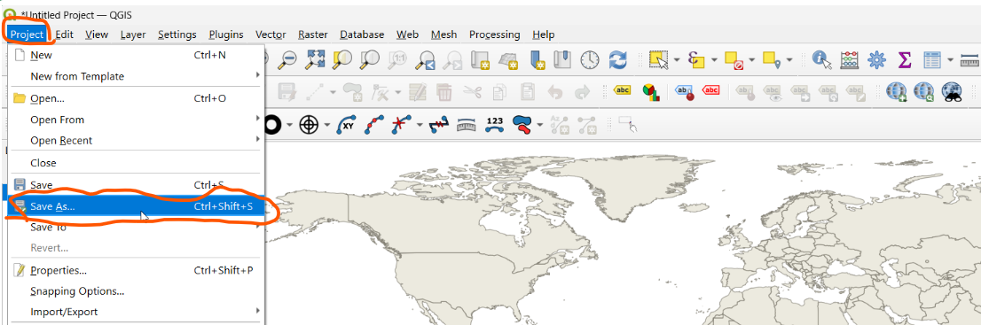This screenshot has width=981, height=325.
Task: Open the Database menu
Action: (x=362, y=35)
